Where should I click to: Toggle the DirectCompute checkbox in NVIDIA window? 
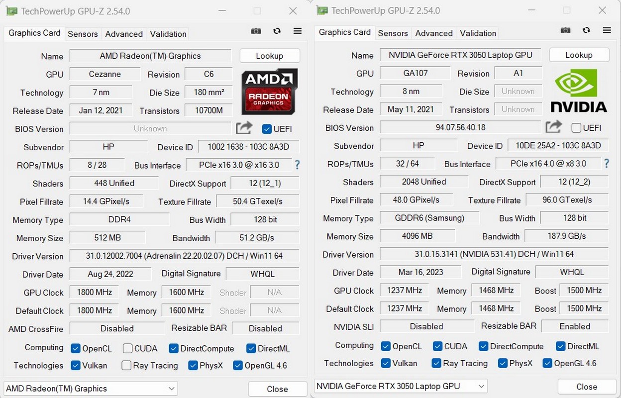[483, 346]
